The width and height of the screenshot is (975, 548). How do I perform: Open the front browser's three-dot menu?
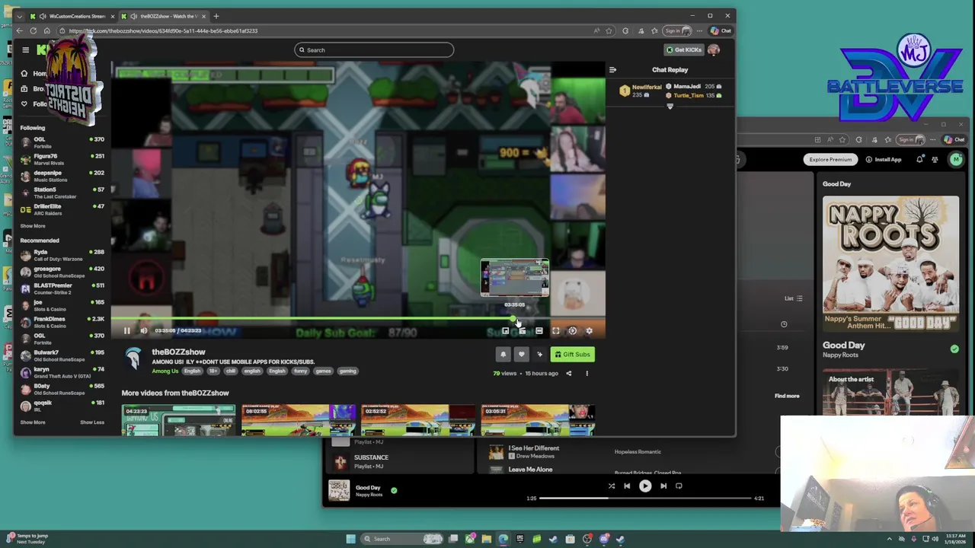click(699, 31)
